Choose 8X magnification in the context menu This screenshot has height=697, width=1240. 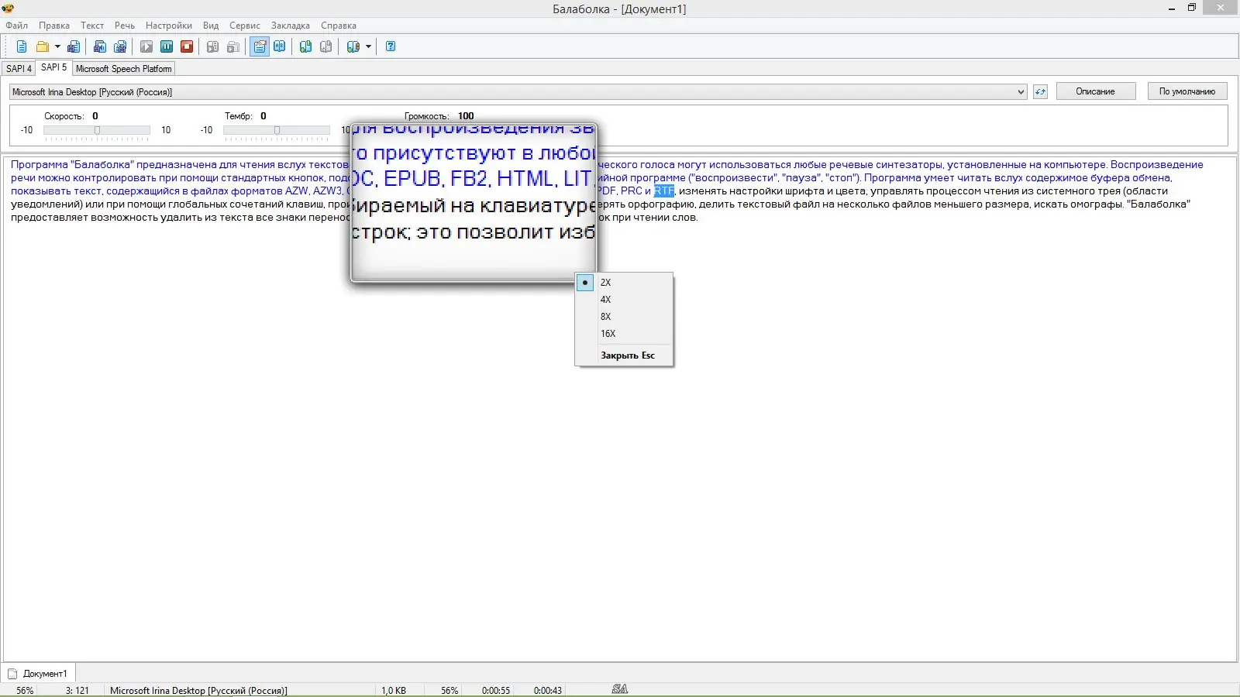tap(624, 317)
